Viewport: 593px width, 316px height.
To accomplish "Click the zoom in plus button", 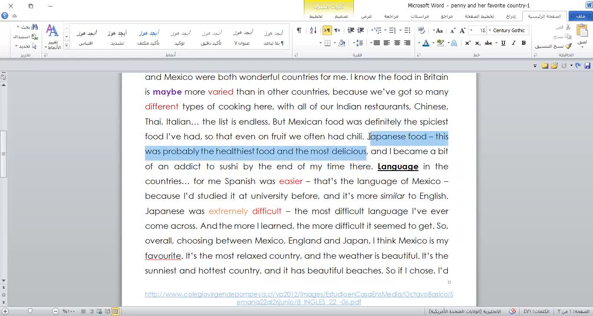I will (x=5, y=311).
